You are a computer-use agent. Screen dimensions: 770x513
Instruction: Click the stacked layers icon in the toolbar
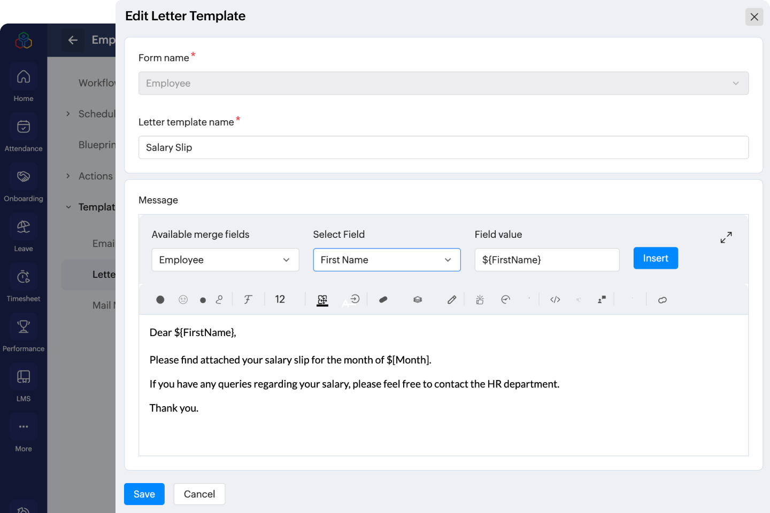(x=418, y=300)
